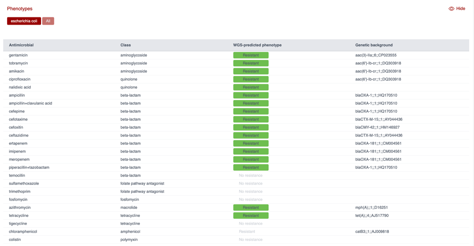Click the eye icon next to Hide
The height and width of the screenshot is (246, 474).
coord(451,9)
